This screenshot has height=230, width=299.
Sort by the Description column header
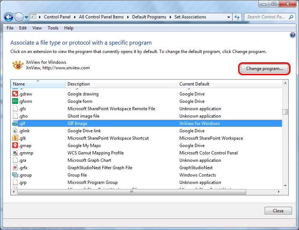click(x=121, y=84)
